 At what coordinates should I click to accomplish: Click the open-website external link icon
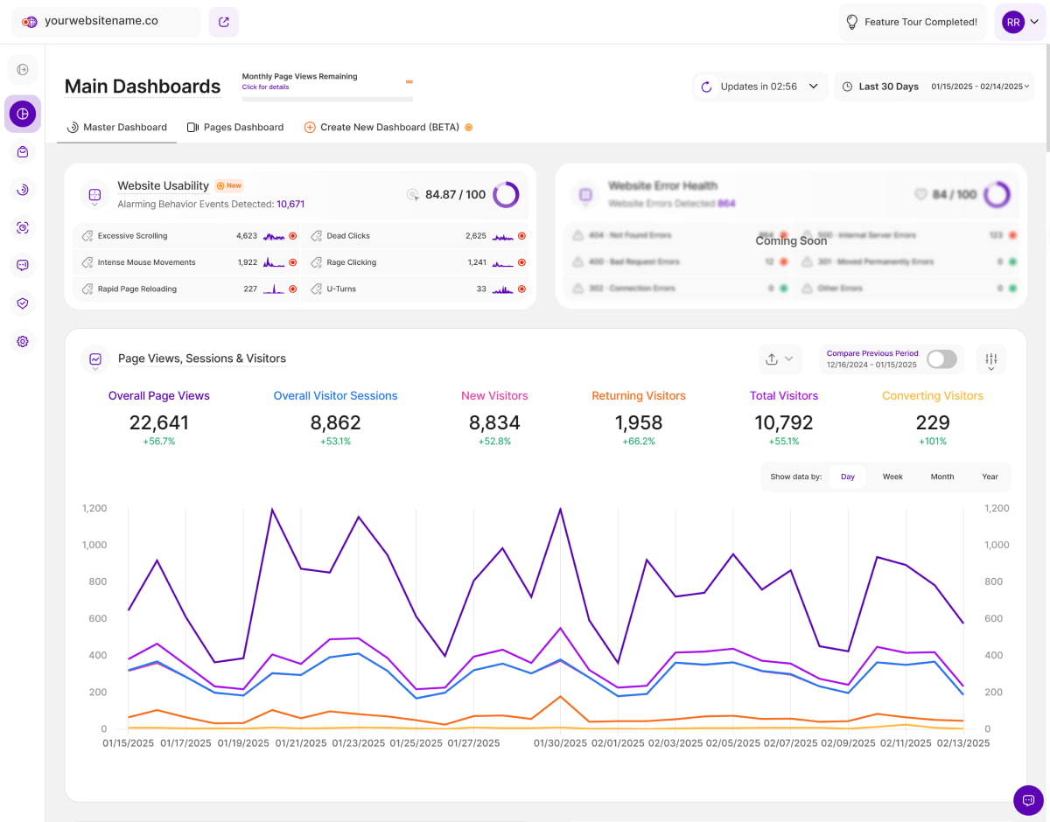pyautogui.click(x=223, y=22)
